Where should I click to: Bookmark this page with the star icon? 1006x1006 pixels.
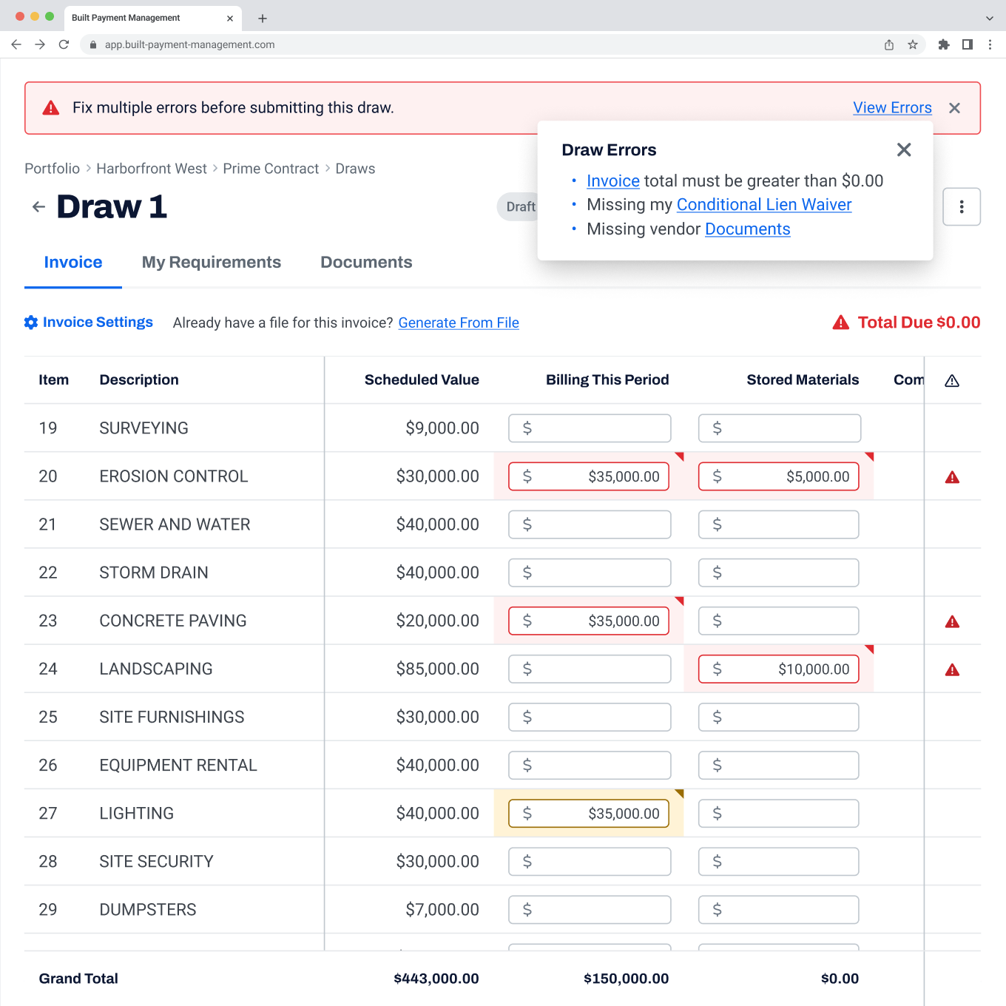(913, 45)
